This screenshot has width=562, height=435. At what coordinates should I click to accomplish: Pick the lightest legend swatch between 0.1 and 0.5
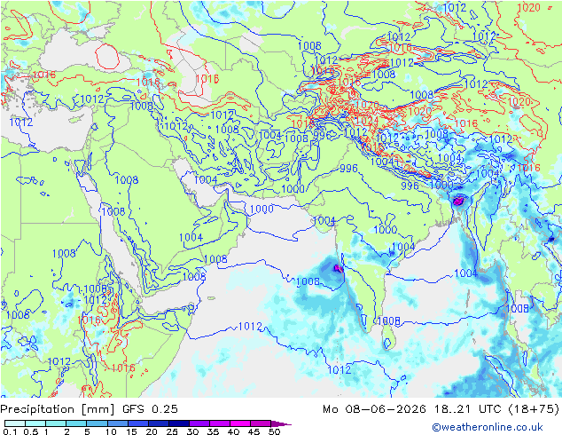[15, 423]
